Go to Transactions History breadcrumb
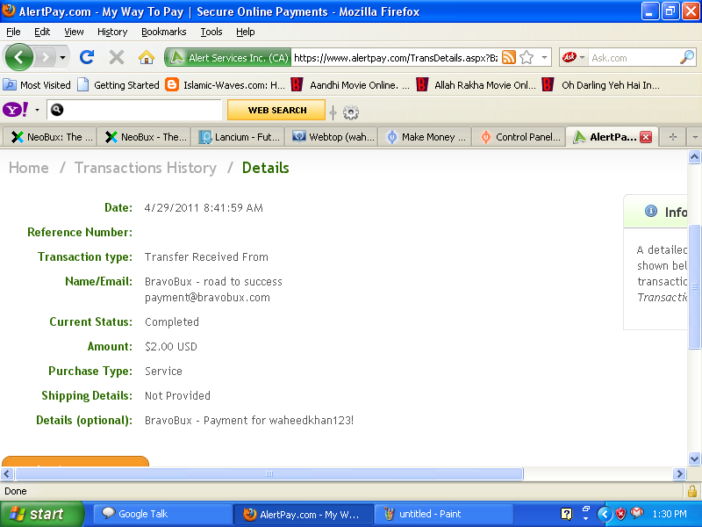The width and height of the screenshot is (702, 527). click(x=146, y=168)
